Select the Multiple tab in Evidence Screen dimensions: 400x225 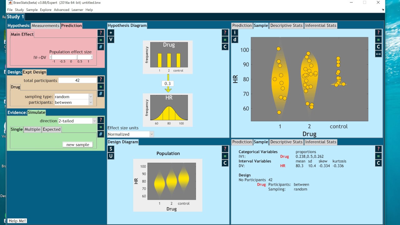32,129
